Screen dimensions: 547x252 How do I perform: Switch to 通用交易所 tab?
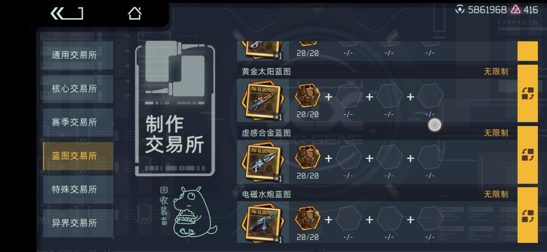(78, 55)
